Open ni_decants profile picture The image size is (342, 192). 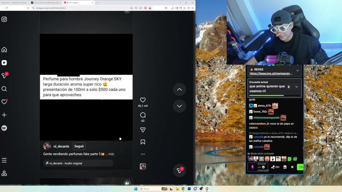(x=47, y=146)
